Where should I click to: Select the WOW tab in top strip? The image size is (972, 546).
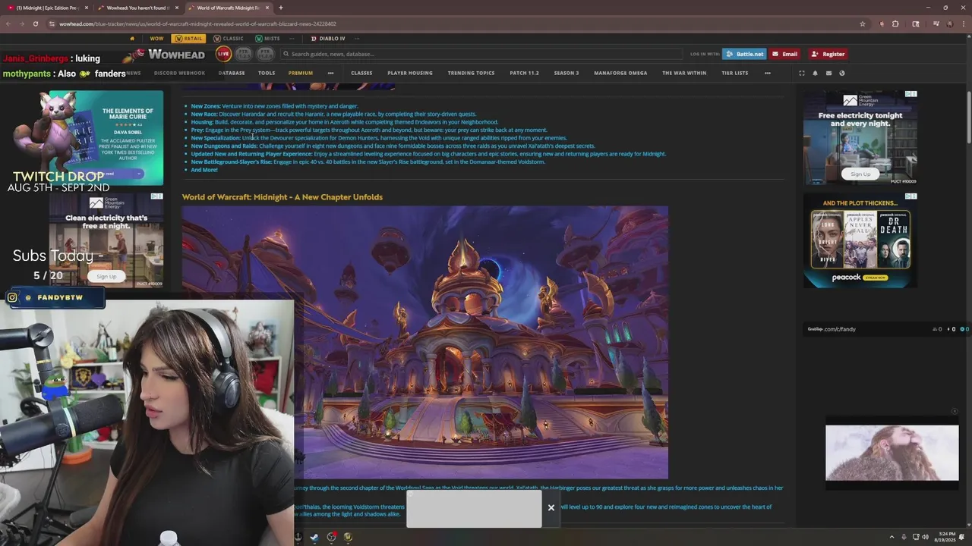tap(156, 39)
